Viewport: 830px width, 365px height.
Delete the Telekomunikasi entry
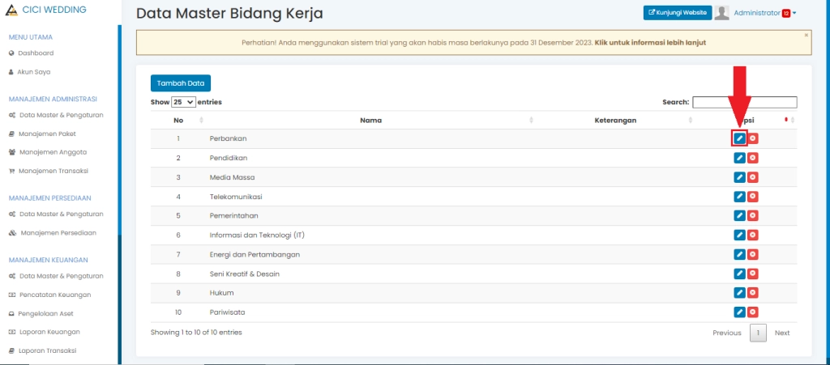(x=753, y=197)
